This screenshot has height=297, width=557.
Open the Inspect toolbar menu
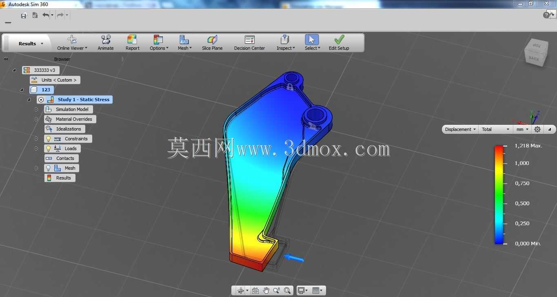click(x=285, y=43)
